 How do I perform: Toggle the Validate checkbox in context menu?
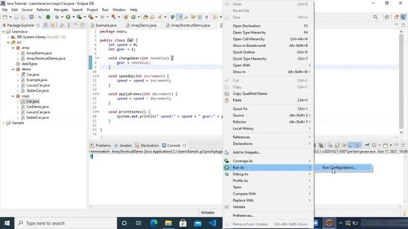[227, 207]
